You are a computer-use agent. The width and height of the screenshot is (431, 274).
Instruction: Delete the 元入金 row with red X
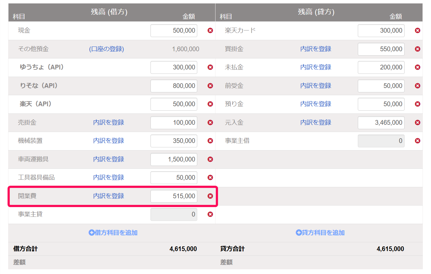click(417, 123)
